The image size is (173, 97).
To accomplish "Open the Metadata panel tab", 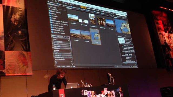I will click(x=119, y=37).
